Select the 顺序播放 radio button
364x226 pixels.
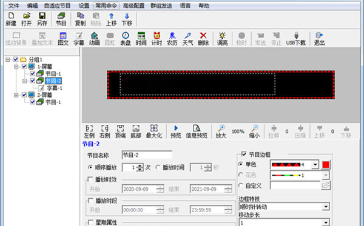[90, 167]
